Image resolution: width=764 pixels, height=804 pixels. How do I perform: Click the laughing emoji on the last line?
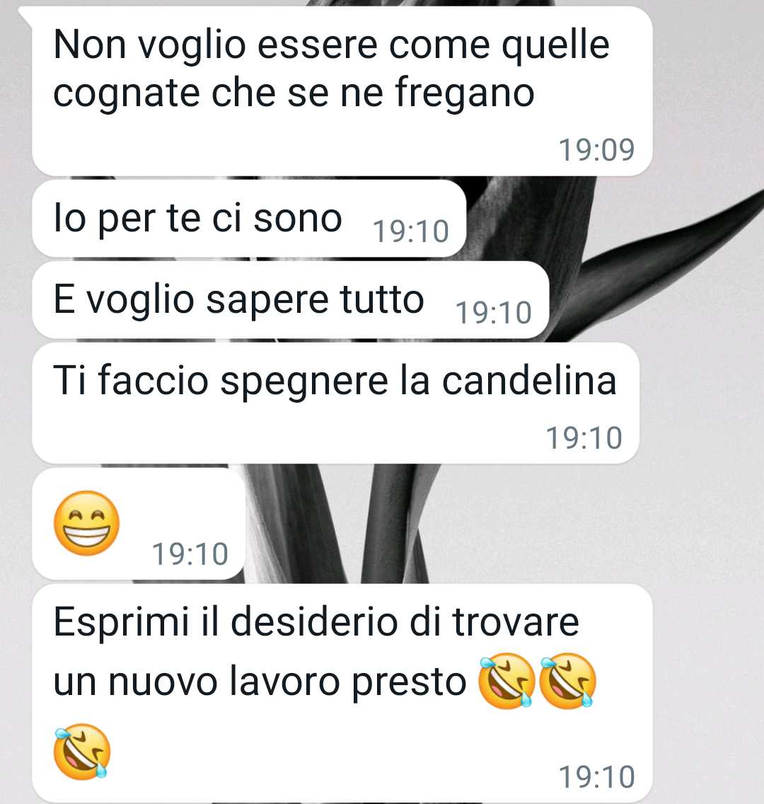pos(82,752)
